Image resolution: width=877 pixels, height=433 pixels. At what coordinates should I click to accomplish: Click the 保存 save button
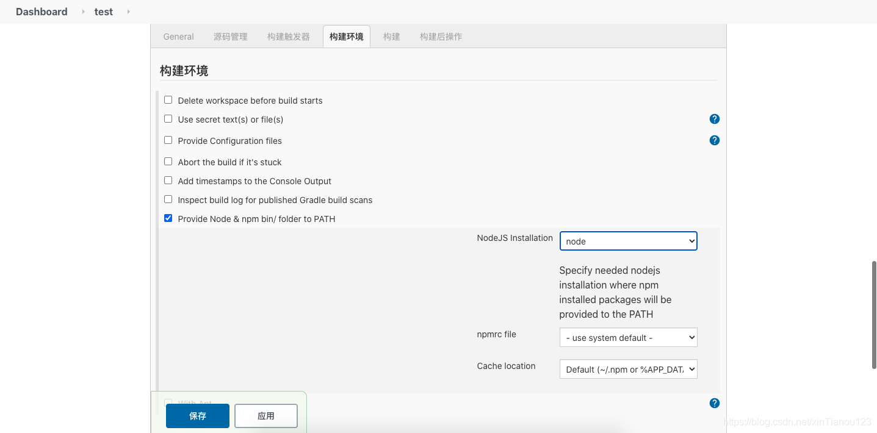point(198,416)
